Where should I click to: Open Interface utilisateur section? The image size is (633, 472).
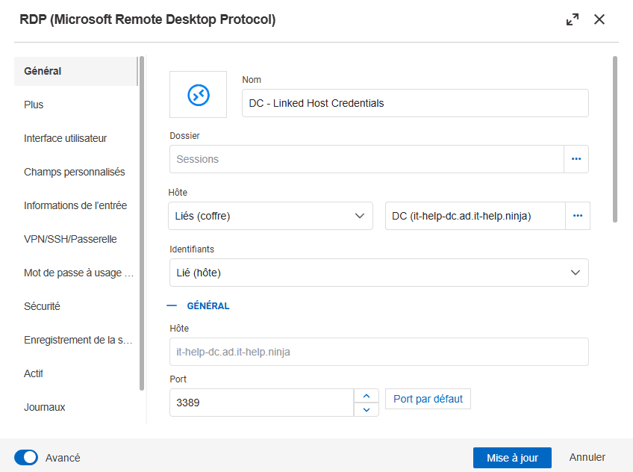[x=66, y=138]
